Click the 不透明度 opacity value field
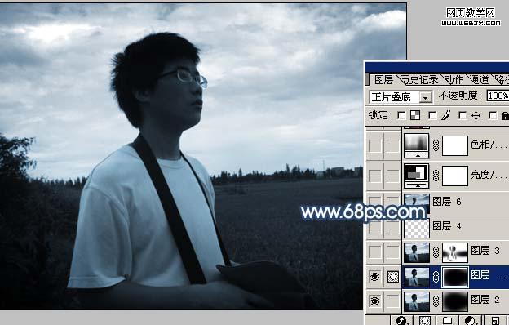 point(498,96)
